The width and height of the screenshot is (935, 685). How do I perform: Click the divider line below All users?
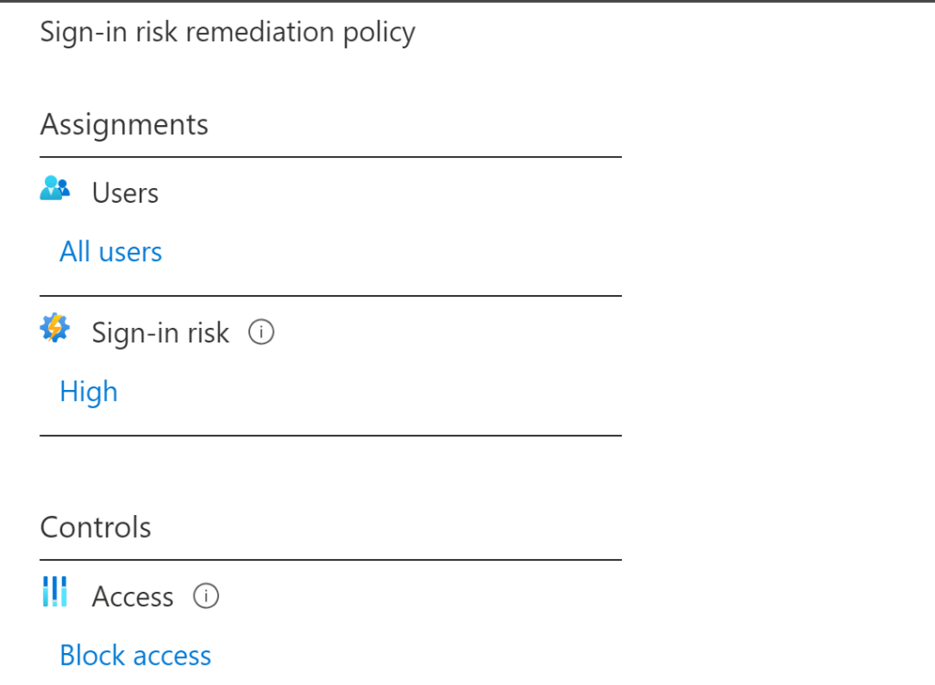pyautogui.click(x=331, y=296)
